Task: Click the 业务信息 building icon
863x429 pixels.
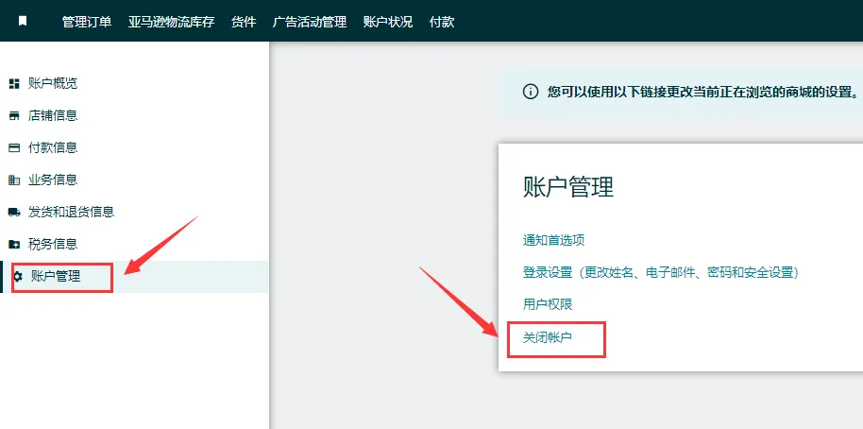Action: pyautogui.click(x=14, y=180)
